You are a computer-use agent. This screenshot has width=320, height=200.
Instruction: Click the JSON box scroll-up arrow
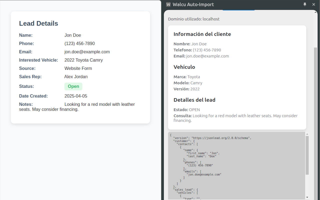[307, 134]
